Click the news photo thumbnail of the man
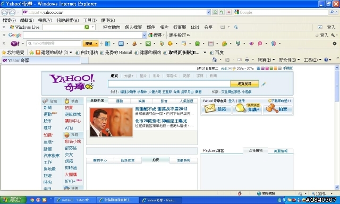 [x=111, y=122]
